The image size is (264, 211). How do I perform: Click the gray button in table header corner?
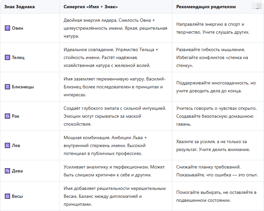[x=256, y=6]
